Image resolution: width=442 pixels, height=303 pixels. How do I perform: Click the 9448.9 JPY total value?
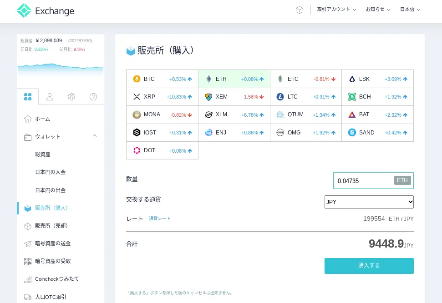tap(391, 243)
